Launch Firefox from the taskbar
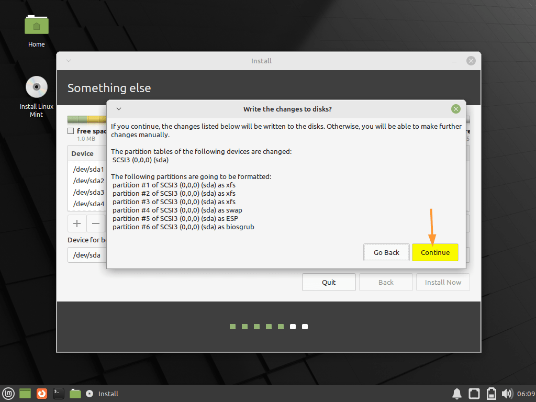This screenshot has width=536, height=402. pos(41,393)
